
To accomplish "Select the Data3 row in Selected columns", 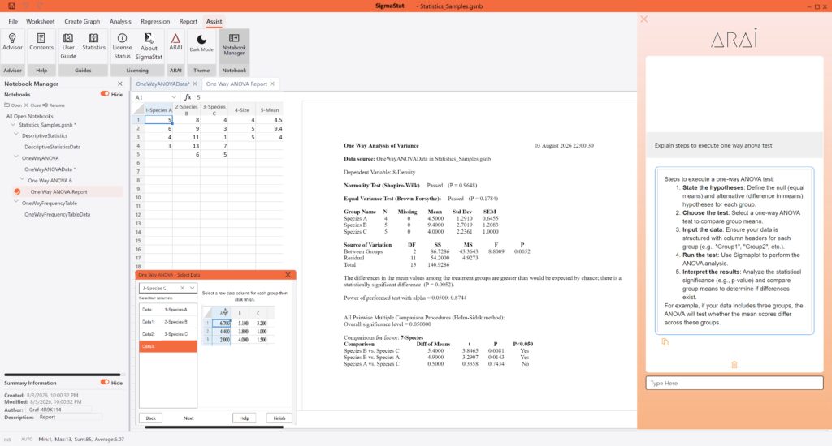I will (x=168, y=346).
